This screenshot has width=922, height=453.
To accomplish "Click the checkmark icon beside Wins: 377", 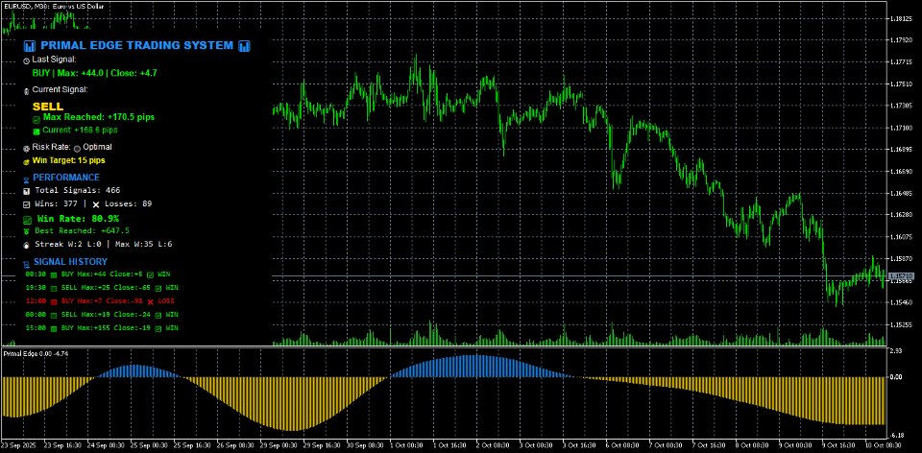I will click(x=27, y=205).
